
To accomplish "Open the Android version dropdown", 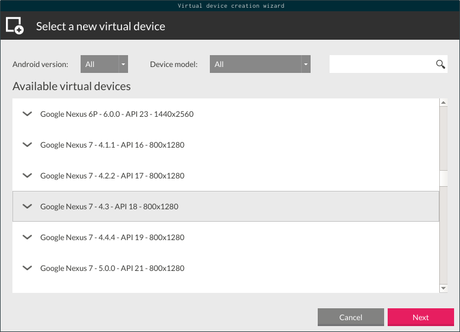I will tap(104, 64).
